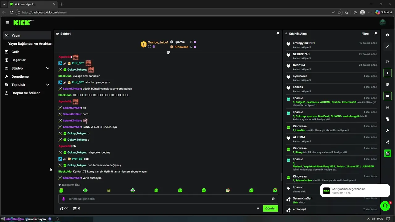
Task: Toggle the stream preview frame icon
Action: (388, 61)
